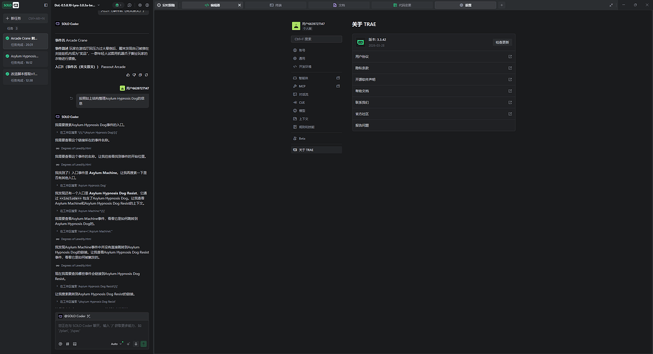The width and height of the screenshot is (653, 354).
Task: Click the undo arrow beside user message
Action: click(x=71, y=99)
